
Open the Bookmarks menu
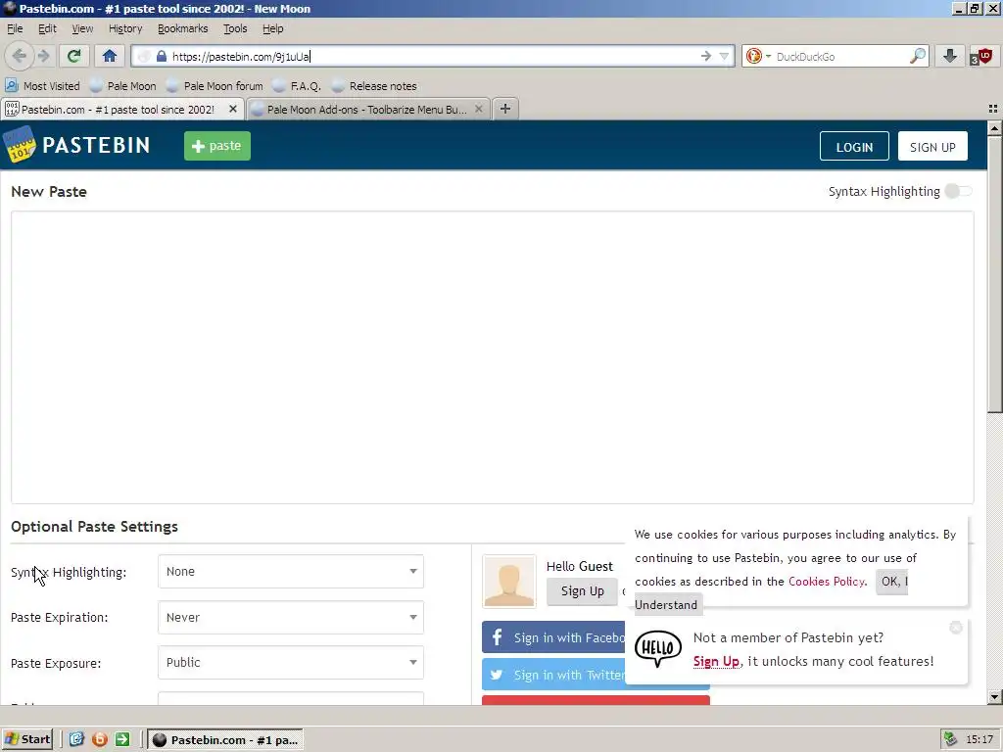click(182, 28)
